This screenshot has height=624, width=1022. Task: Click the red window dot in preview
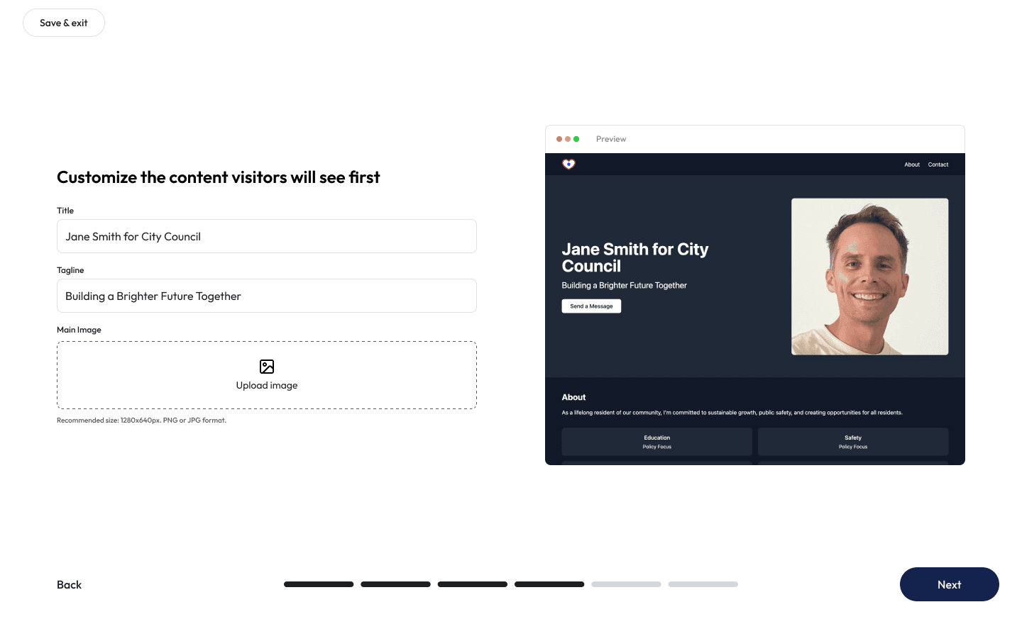(x=559, y=139)
